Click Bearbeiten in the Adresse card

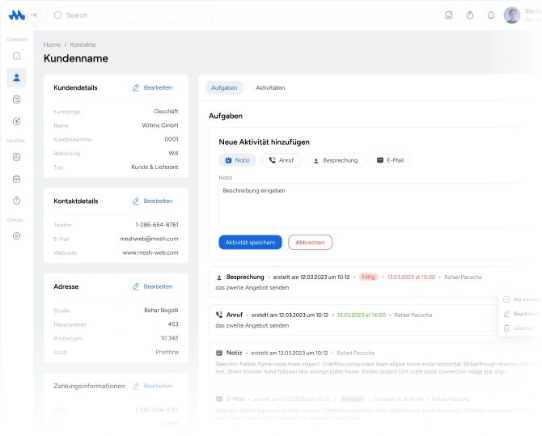coord(153,286)
